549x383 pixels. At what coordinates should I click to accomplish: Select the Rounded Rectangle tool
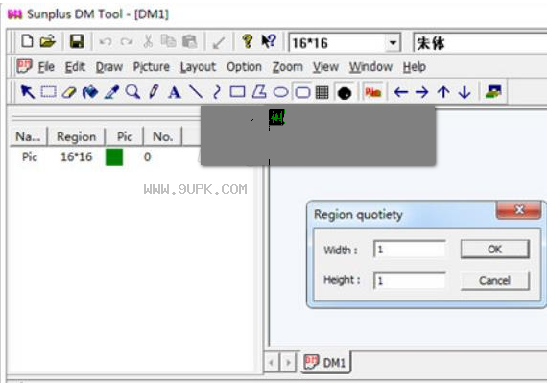(x=302, y=92)
